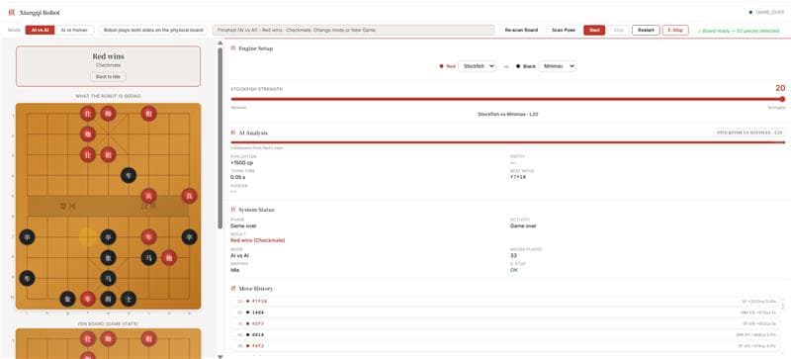Click the black dot beside Black engine label
791x359 pixels.
coord(518,66)
